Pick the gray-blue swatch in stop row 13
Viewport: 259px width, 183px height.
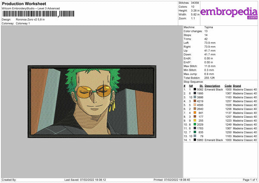click(195, 136)
